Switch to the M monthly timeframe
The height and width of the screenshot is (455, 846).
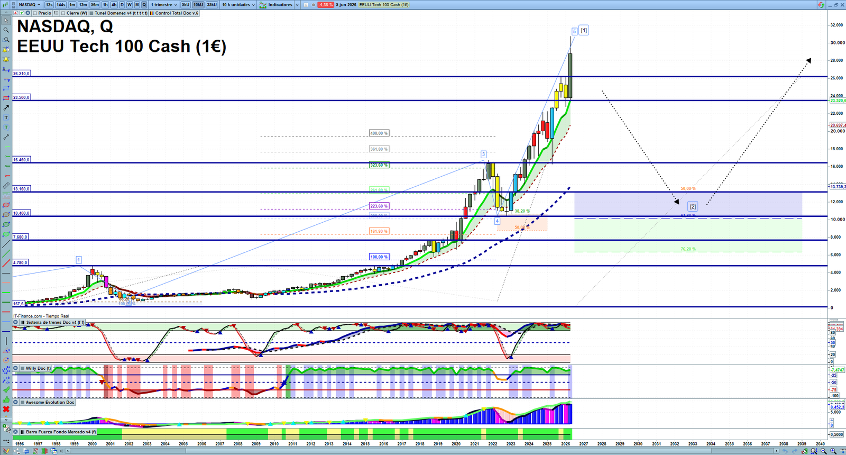(x=137, y=5)
